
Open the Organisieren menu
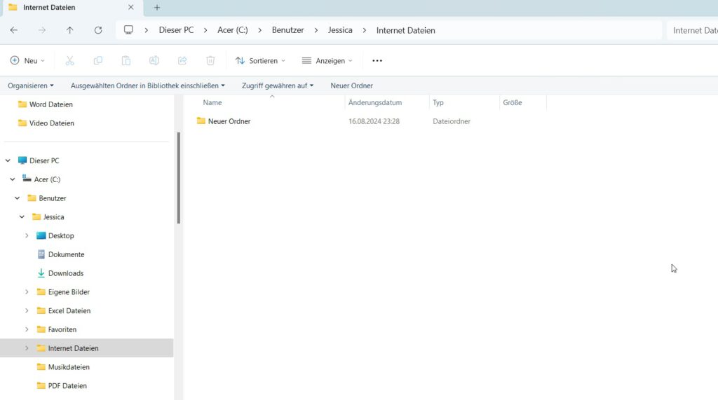pyautogui.click(x=31, y=85)
